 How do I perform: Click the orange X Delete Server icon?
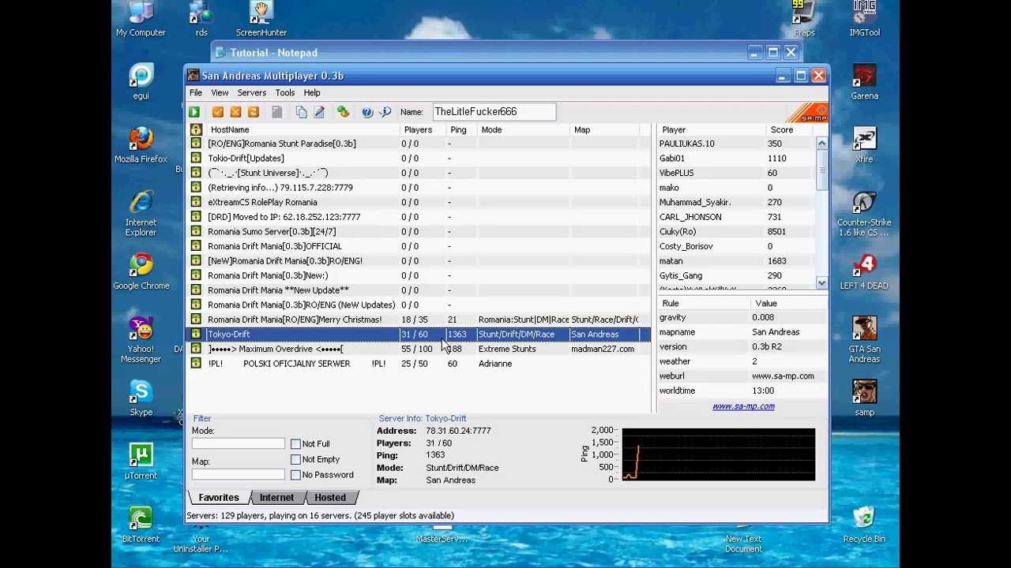[x=235, y=112]
